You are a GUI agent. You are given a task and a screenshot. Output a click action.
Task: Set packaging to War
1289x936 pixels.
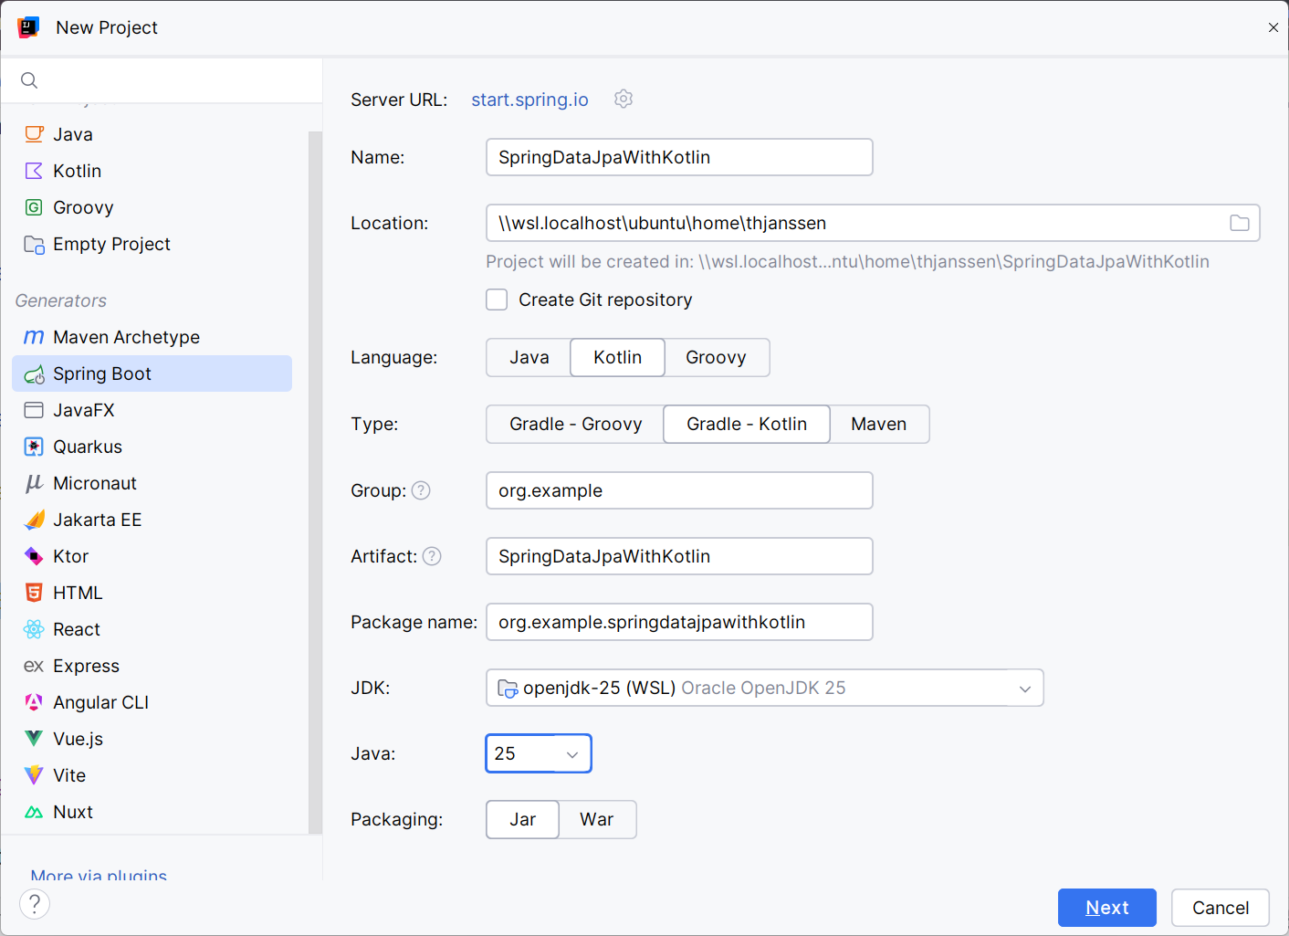(x=596, y=819)
